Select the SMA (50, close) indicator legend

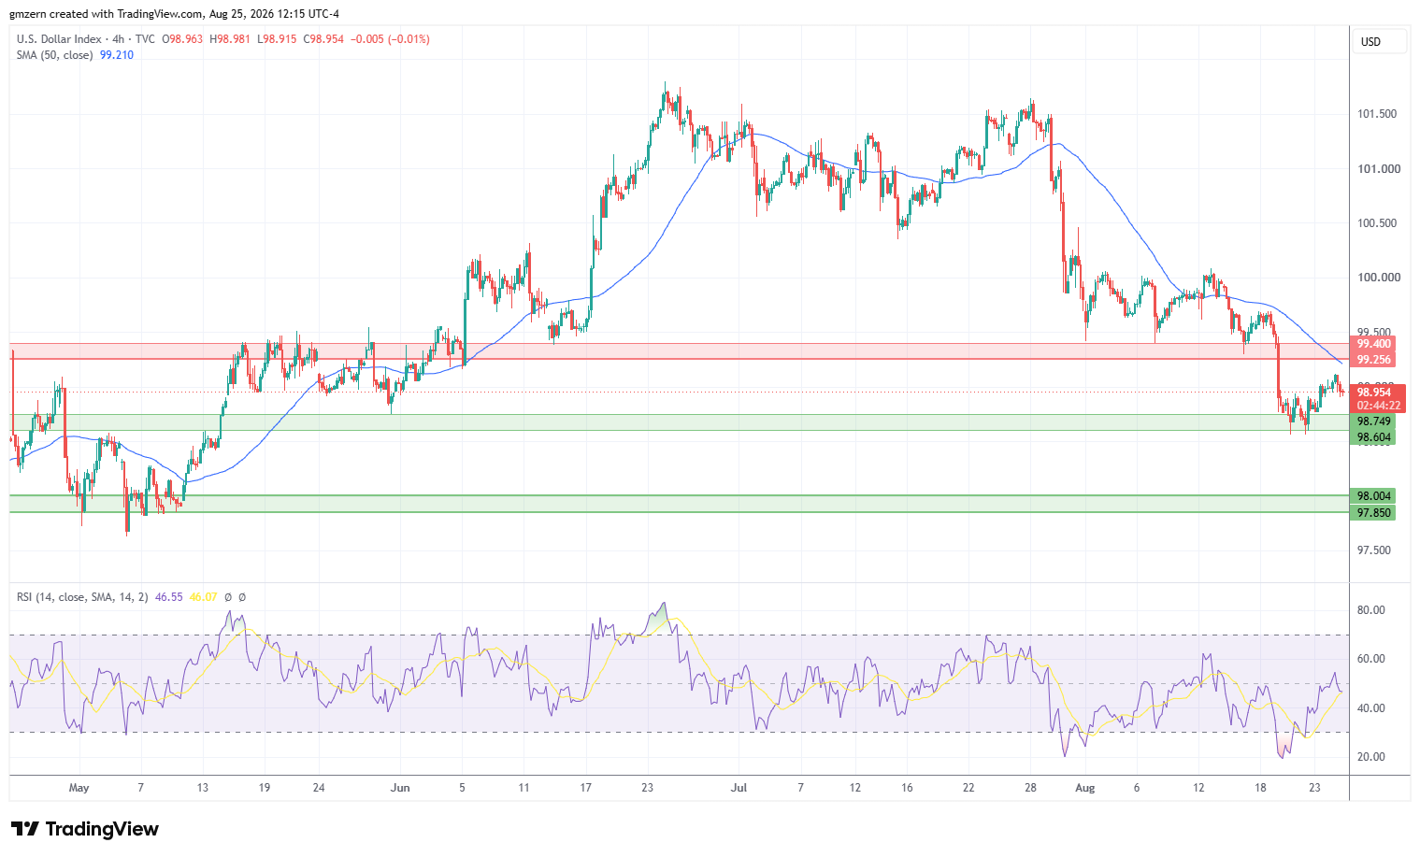click(54, 55)
